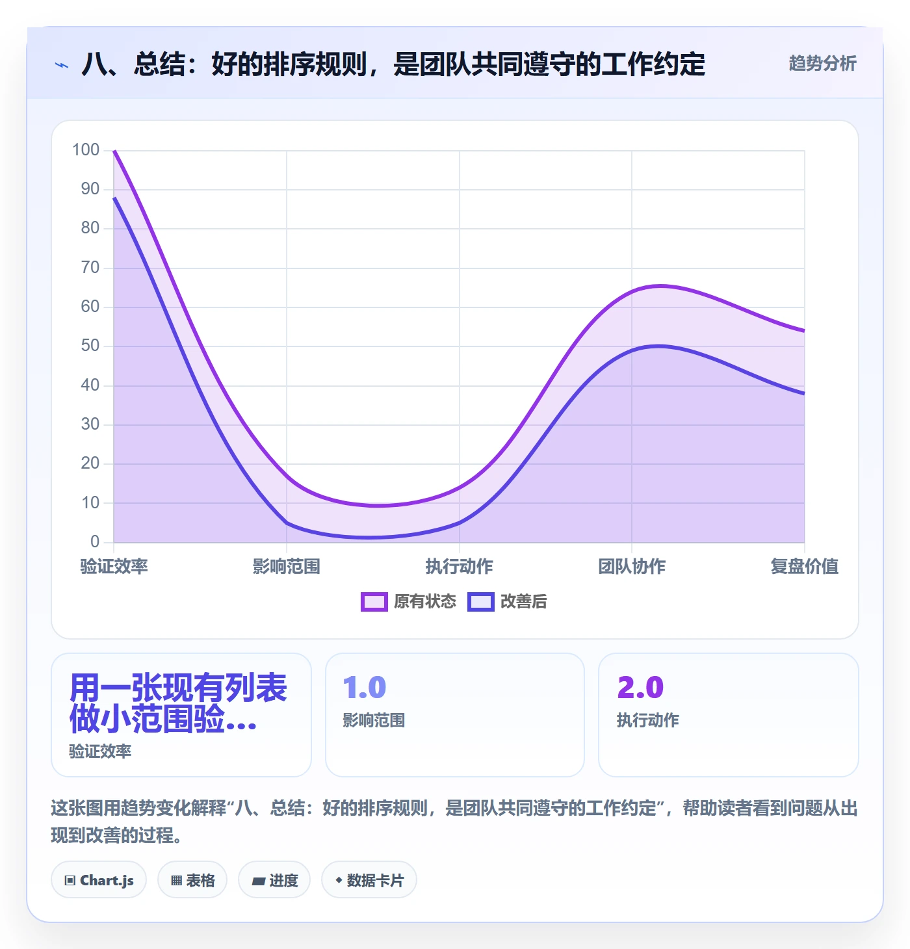Open the 数据卡片 chip
This screenshot has width=910, height=949.
(x=369, y=880)
